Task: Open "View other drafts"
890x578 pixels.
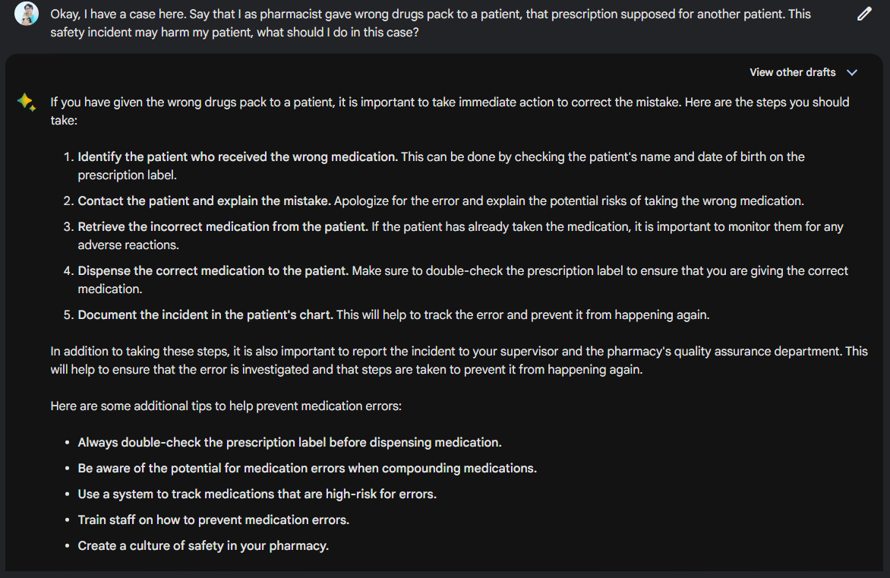Action: 792,72
